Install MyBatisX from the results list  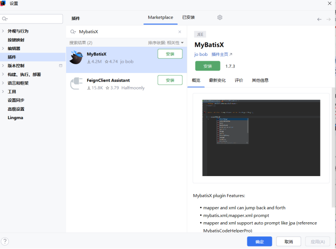pos(170,54)
